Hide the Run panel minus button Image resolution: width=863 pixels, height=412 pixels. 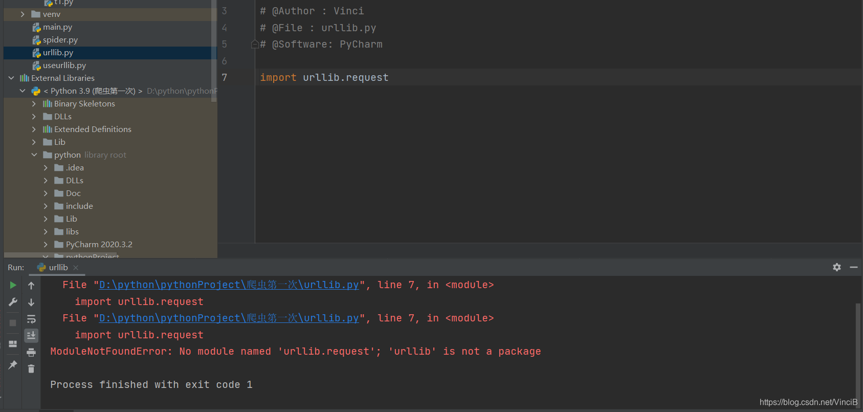[x=854, y=267]
